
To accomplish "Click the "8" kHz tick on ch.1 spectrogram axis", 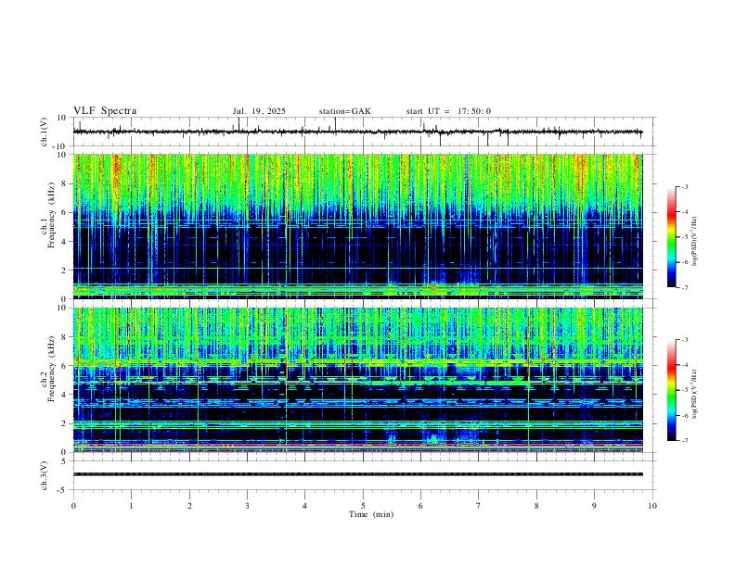I will click(65, 183).
